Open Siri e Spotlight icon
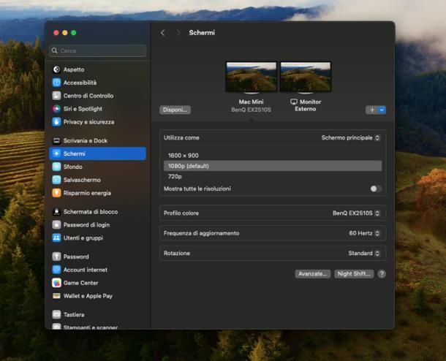Viewport: 446px width, 361px height. (56, 109)
